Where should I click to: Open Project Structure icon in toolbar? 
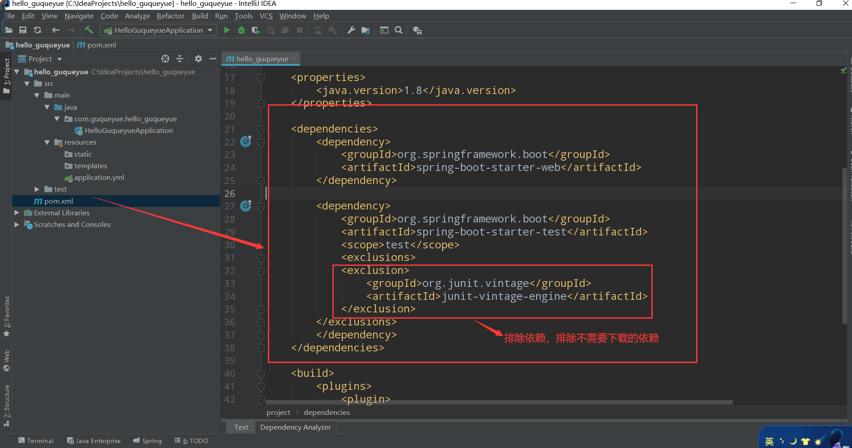366,30
